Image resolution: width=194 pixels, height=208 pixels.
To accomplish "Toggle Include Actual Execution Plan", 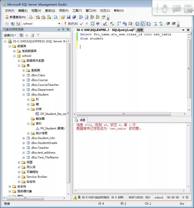I will (119, 24).
